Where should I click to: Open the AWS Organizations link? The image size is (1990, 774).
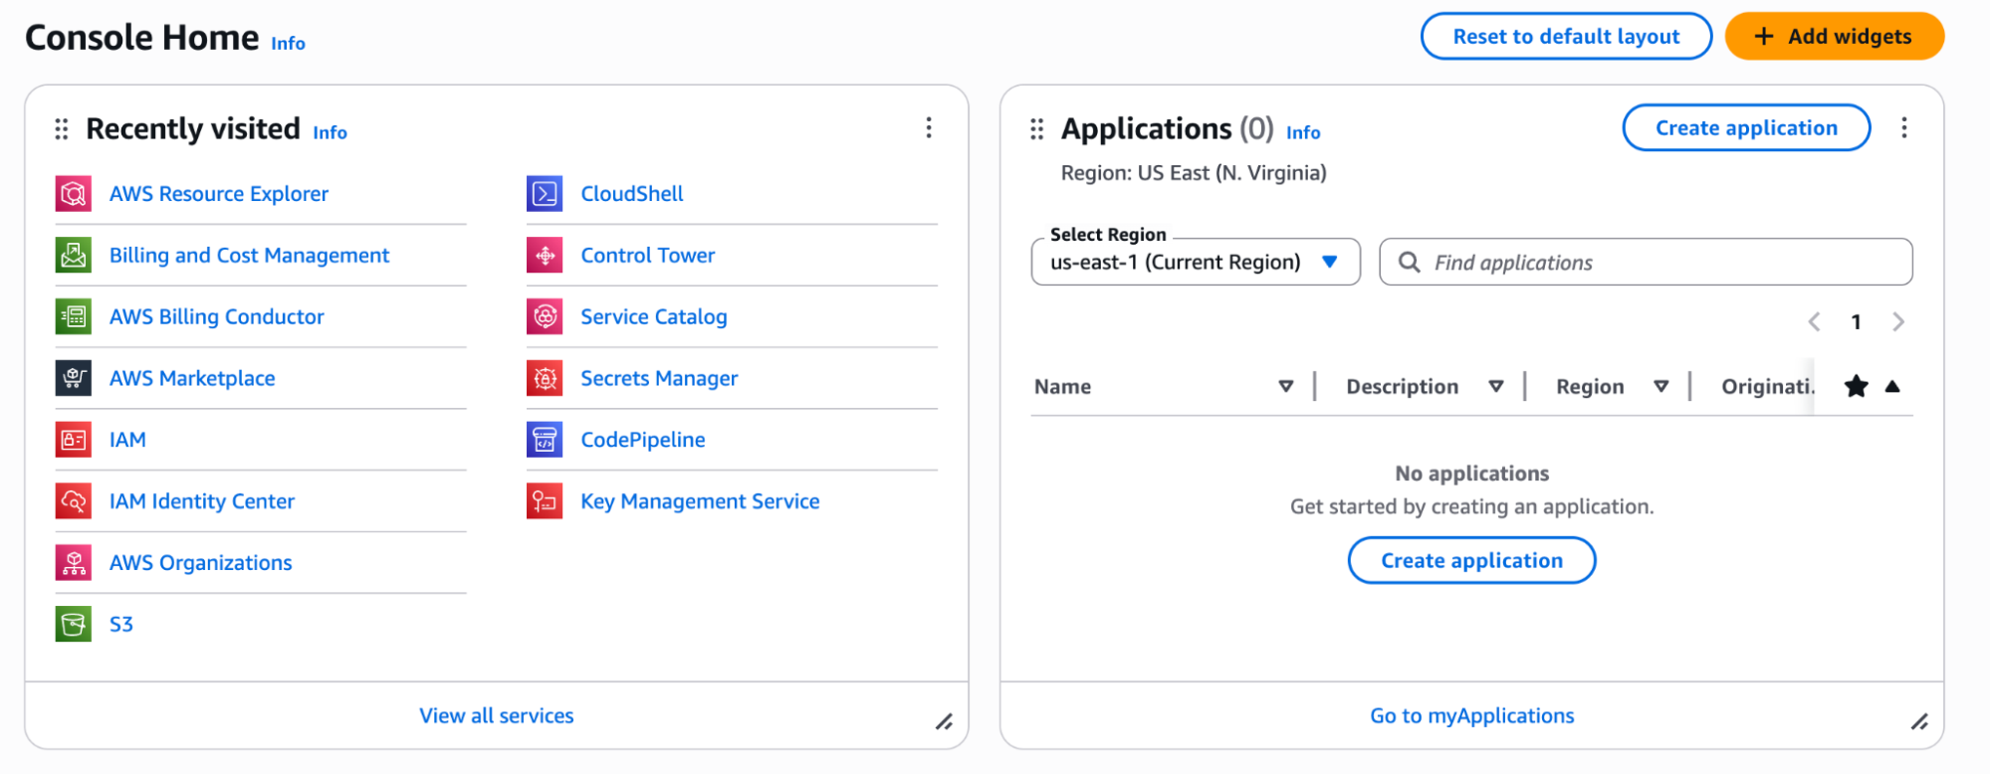coord(201,563)
